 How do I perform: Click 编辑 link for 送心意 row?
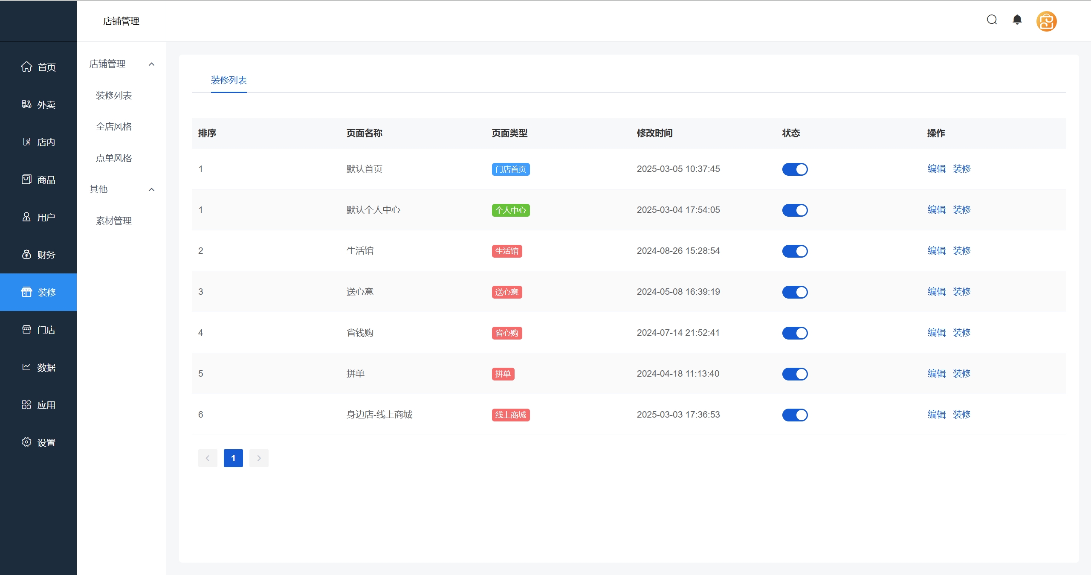(936, 292)
